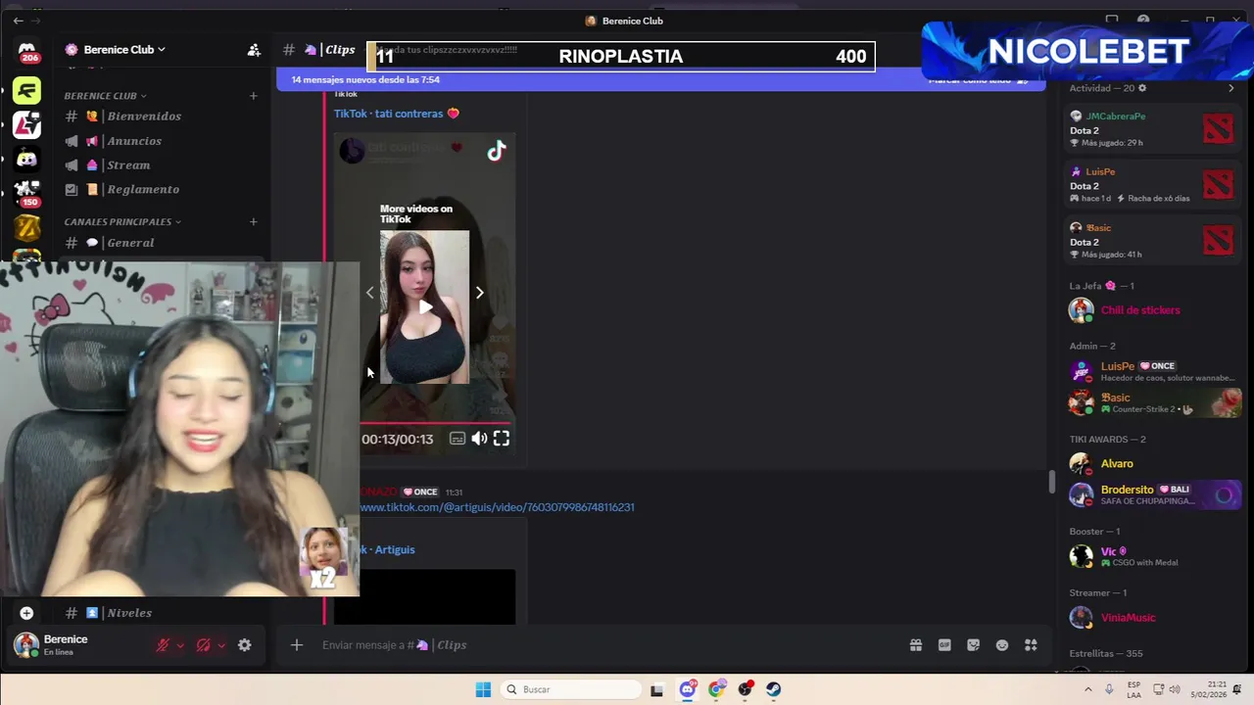The width and height of the screenshot is (1254, 705).
Task: Open the GIF picker
Action: coord(944,645)
